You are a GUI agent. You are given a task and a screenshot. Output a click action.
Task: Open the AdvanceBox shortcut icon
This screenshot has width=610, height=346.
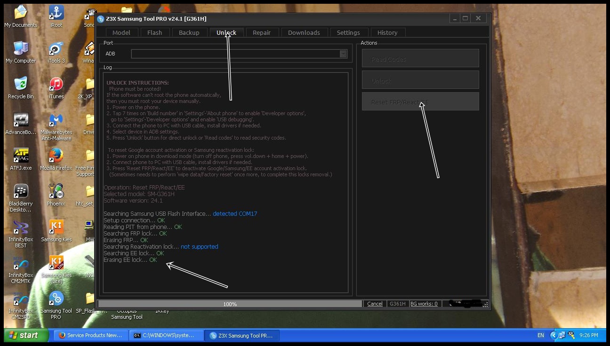pos(21,124)
